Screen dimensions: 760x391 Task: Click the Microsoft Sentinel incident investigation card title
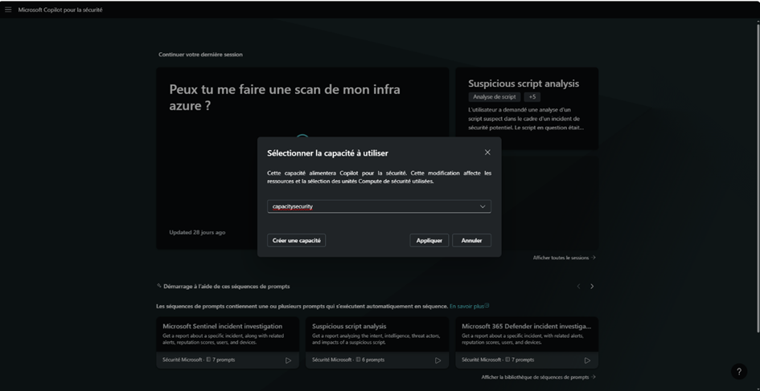pos(222,326)
